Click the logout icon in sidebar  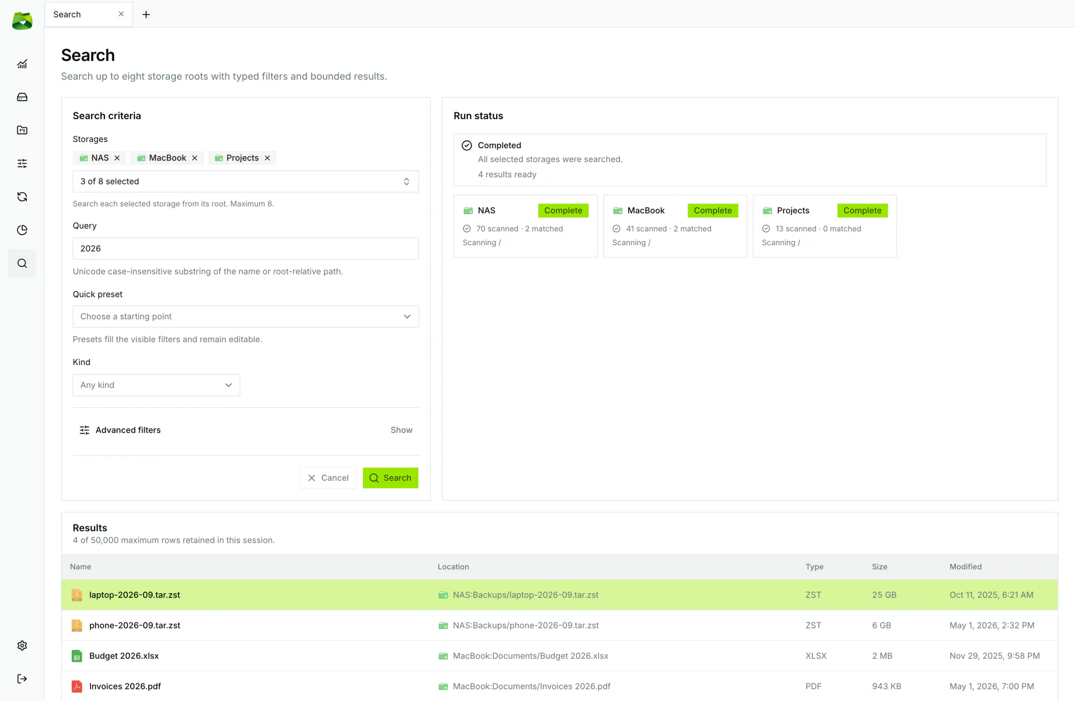(x=22, y=679)
